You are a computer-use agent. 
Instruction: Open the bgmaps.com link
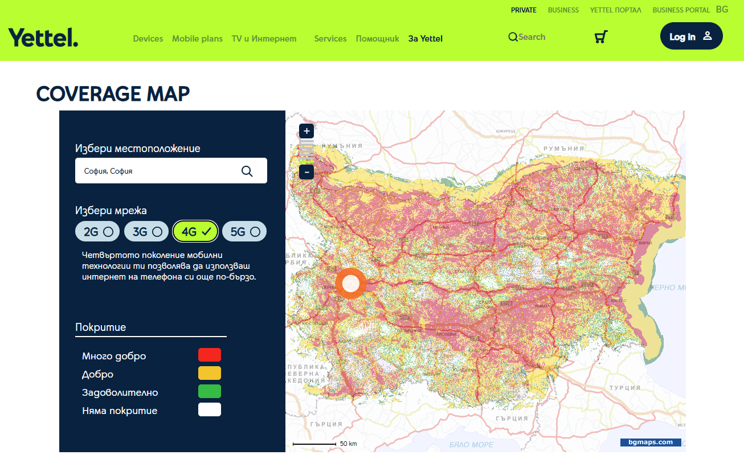(x=651, y=442)
